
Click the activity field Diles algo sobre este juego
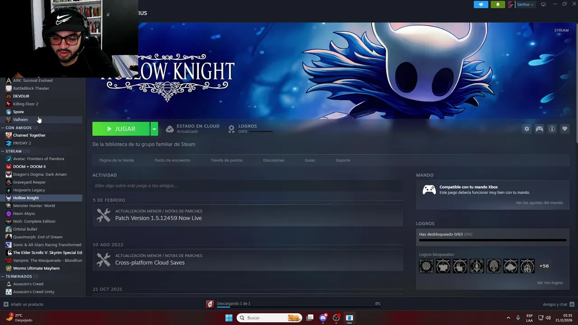click(247, 186)
